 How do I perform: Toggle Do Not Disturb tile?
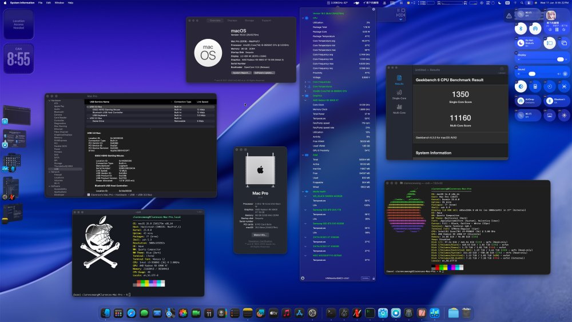pyautogui.click(x=528, y=43)
